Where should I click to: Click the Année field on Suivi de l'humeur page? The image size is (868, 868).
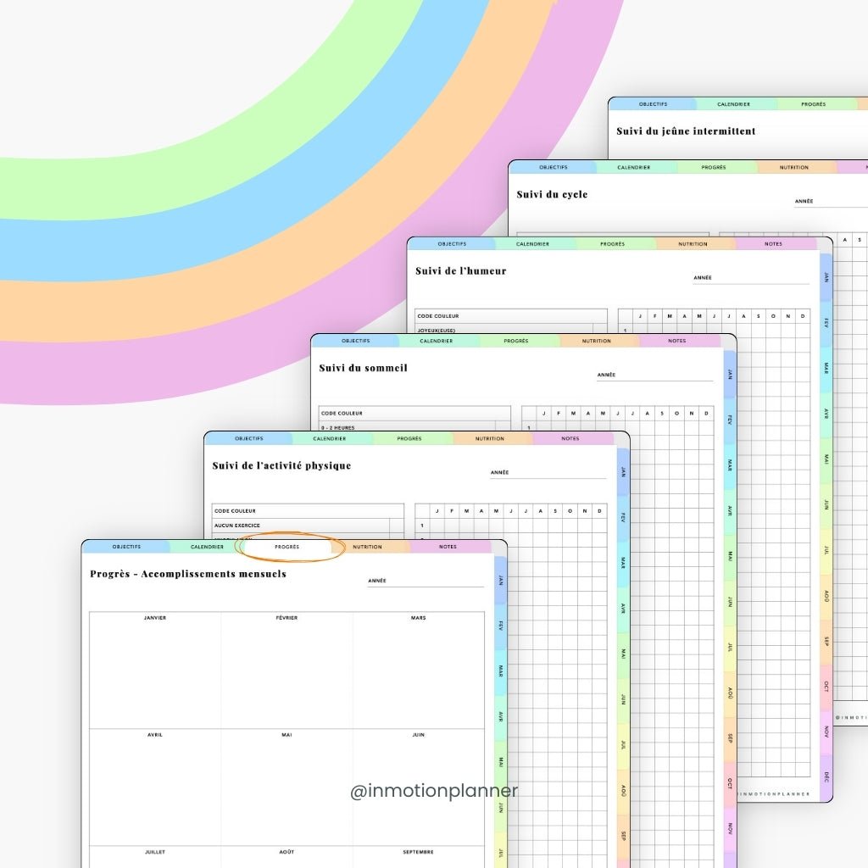click(x=750, y=278)
